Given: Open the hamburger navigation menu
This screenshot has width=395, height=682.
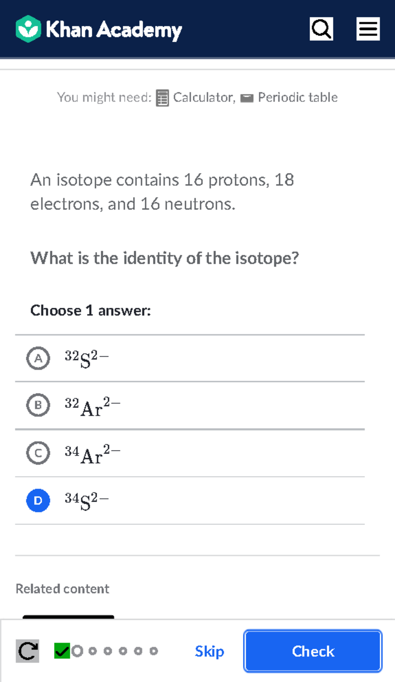Looking at the screenshot, I should 368,29.
